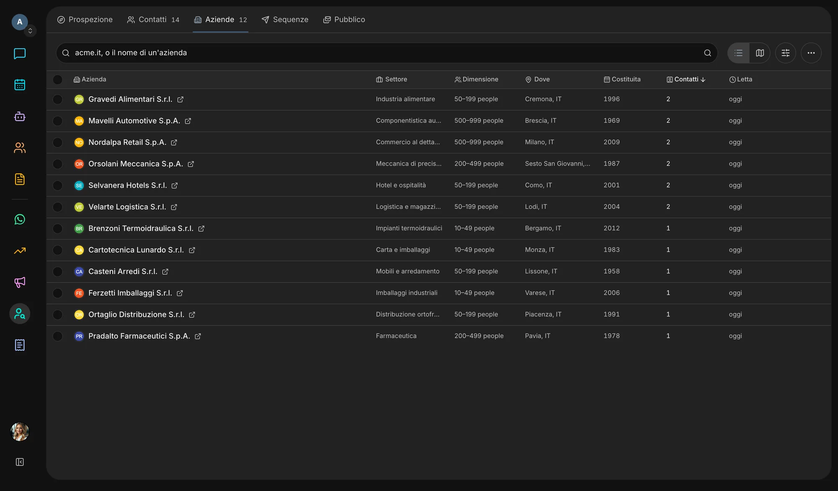Screen dimensions: 838x491
Task: Open Velarte Logistica S.r.l. company
Action: [x=127, y=207]
